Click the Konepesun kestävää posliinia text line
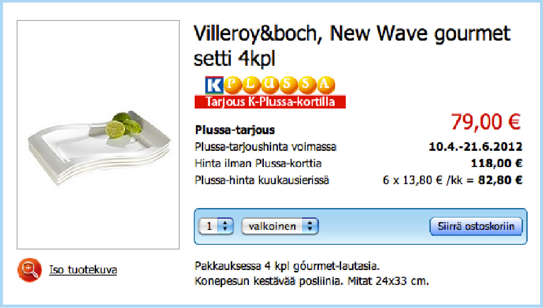The image size is (543, 308). (x=312, y=282)
